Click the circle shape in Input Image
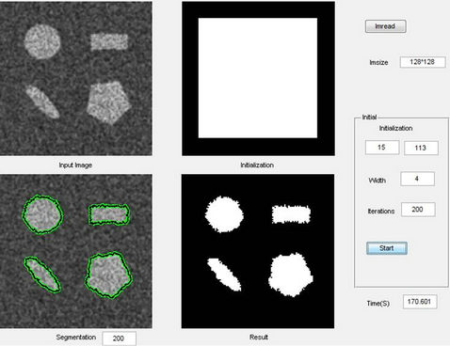450x346 pixels. pyautogui.click(x=42, y=41)
